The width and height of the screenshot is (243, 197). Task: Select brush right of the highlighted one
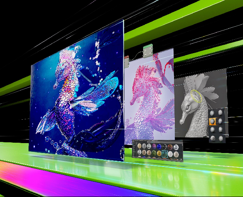point(220,121)
